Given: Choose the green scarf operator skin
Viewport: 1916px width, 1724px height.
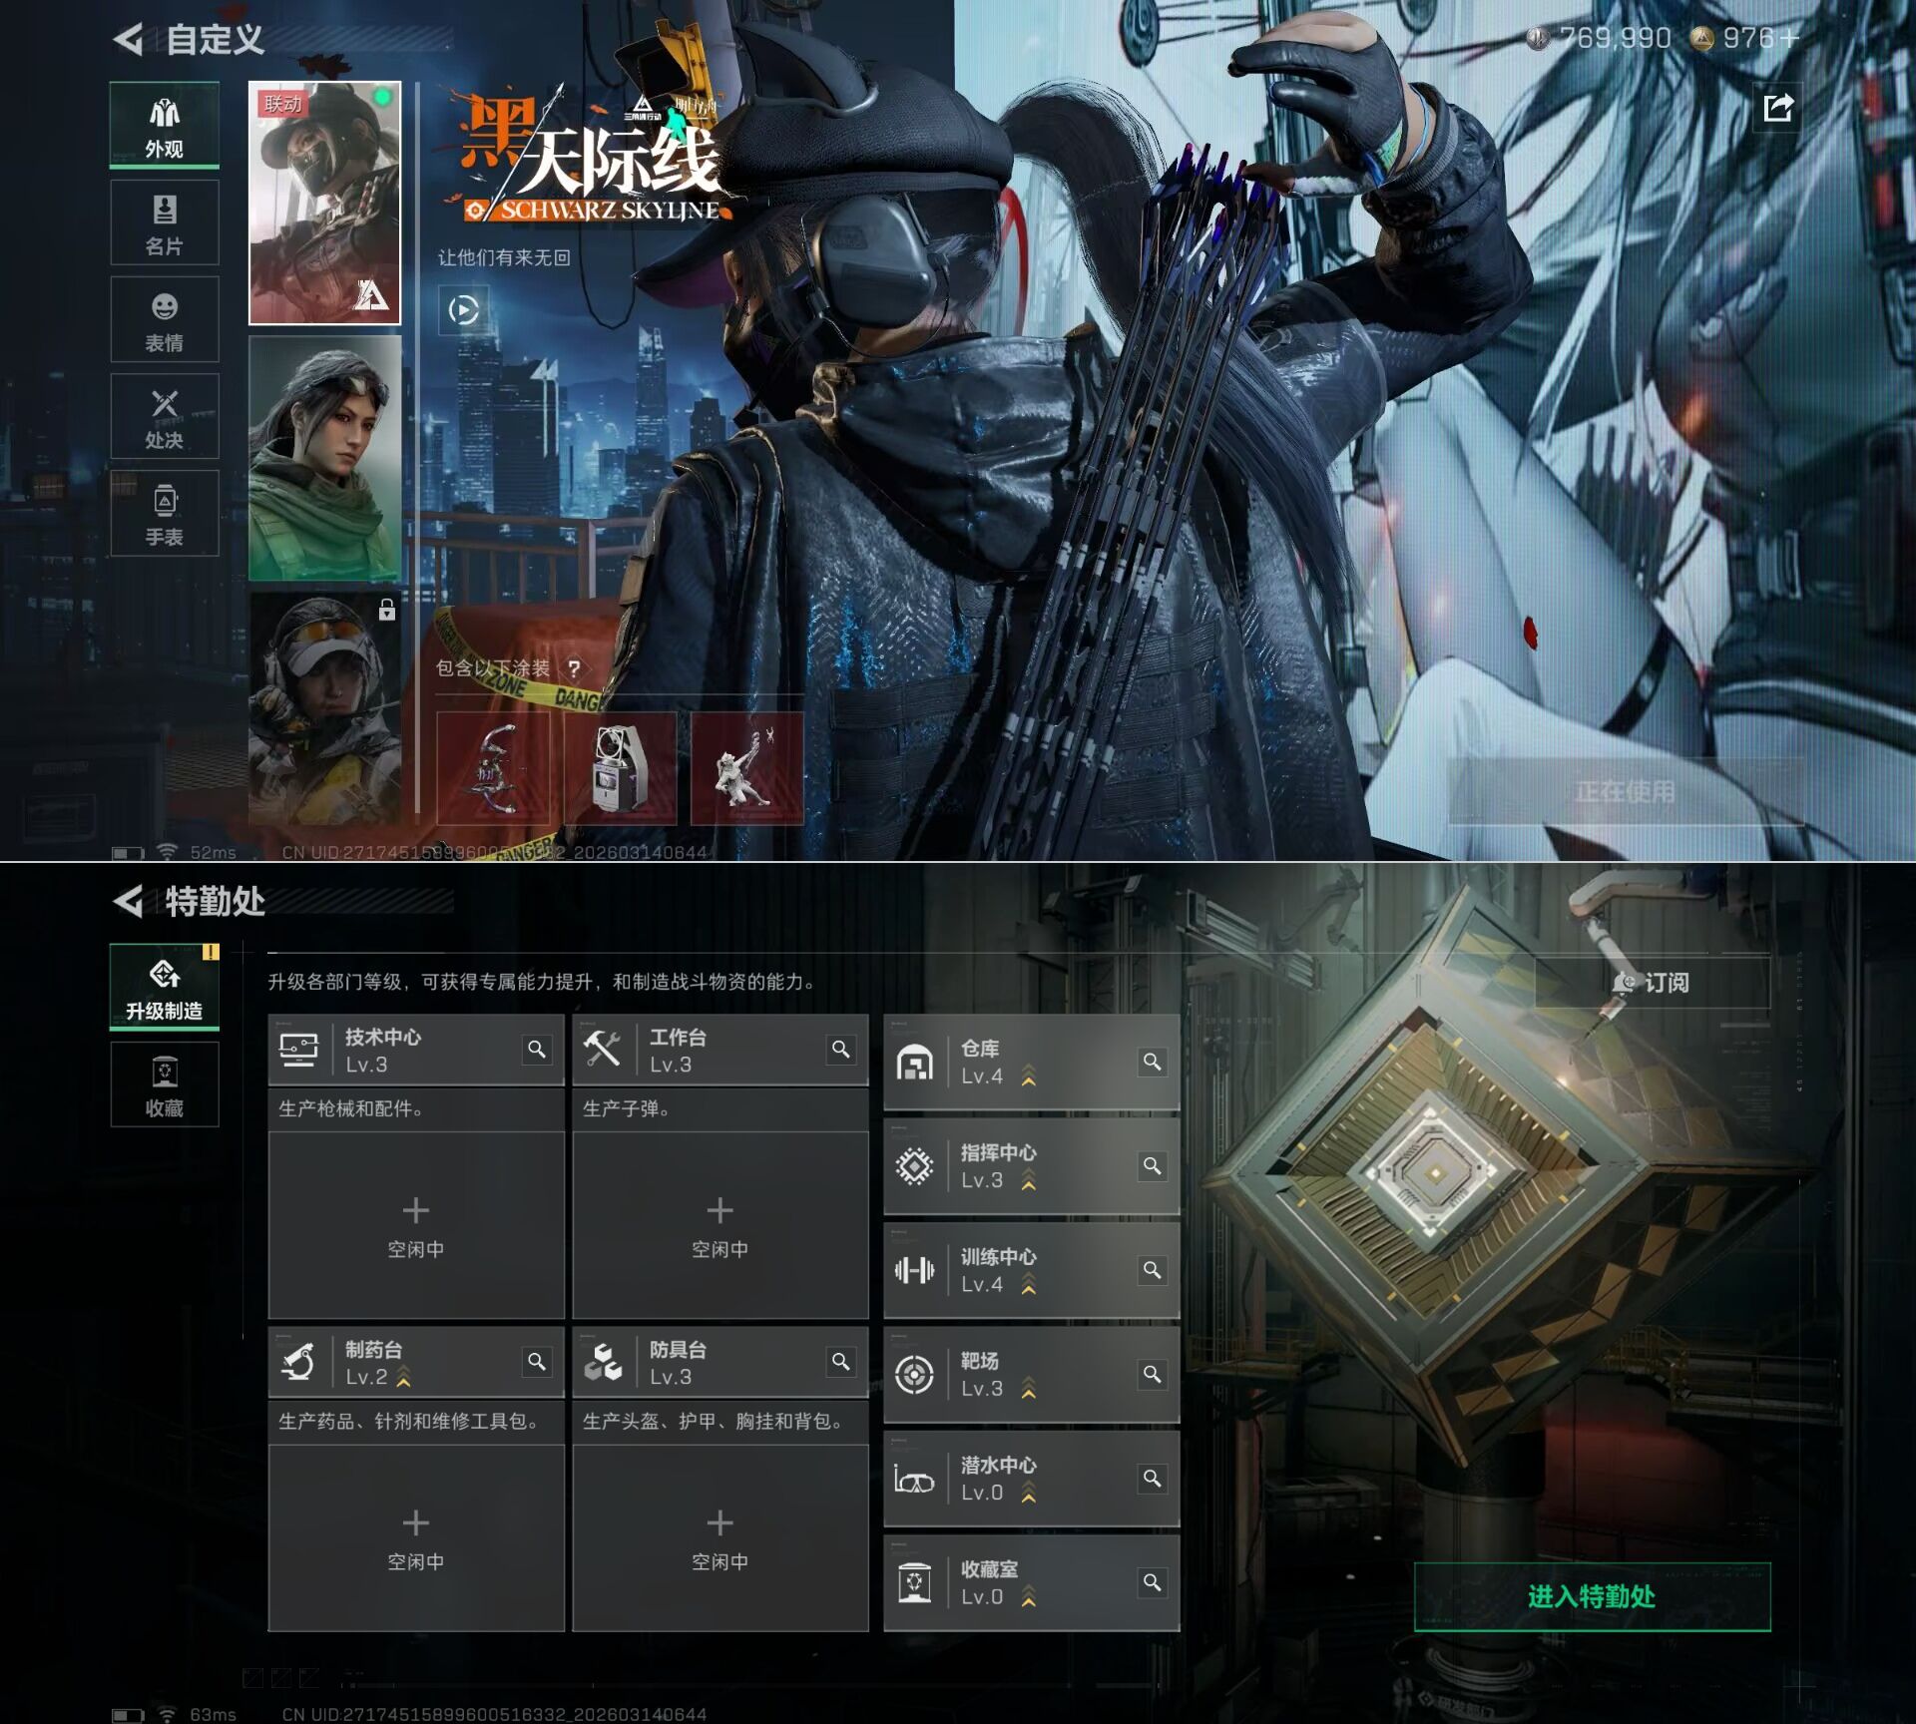Looking at the screenshot, I should [x=324, y=458].
